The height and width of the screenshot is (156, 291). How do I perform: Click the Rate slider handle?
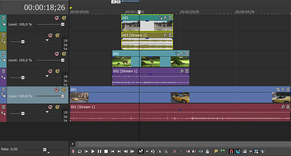(44, 149)
